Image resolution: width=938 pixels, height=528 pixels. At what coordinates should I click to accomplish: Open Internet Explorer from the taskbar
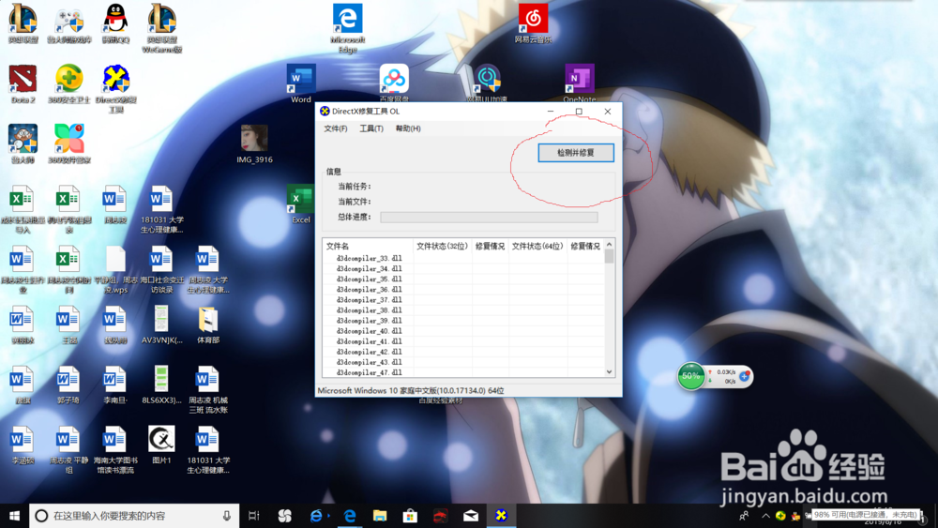coord(316,516)
